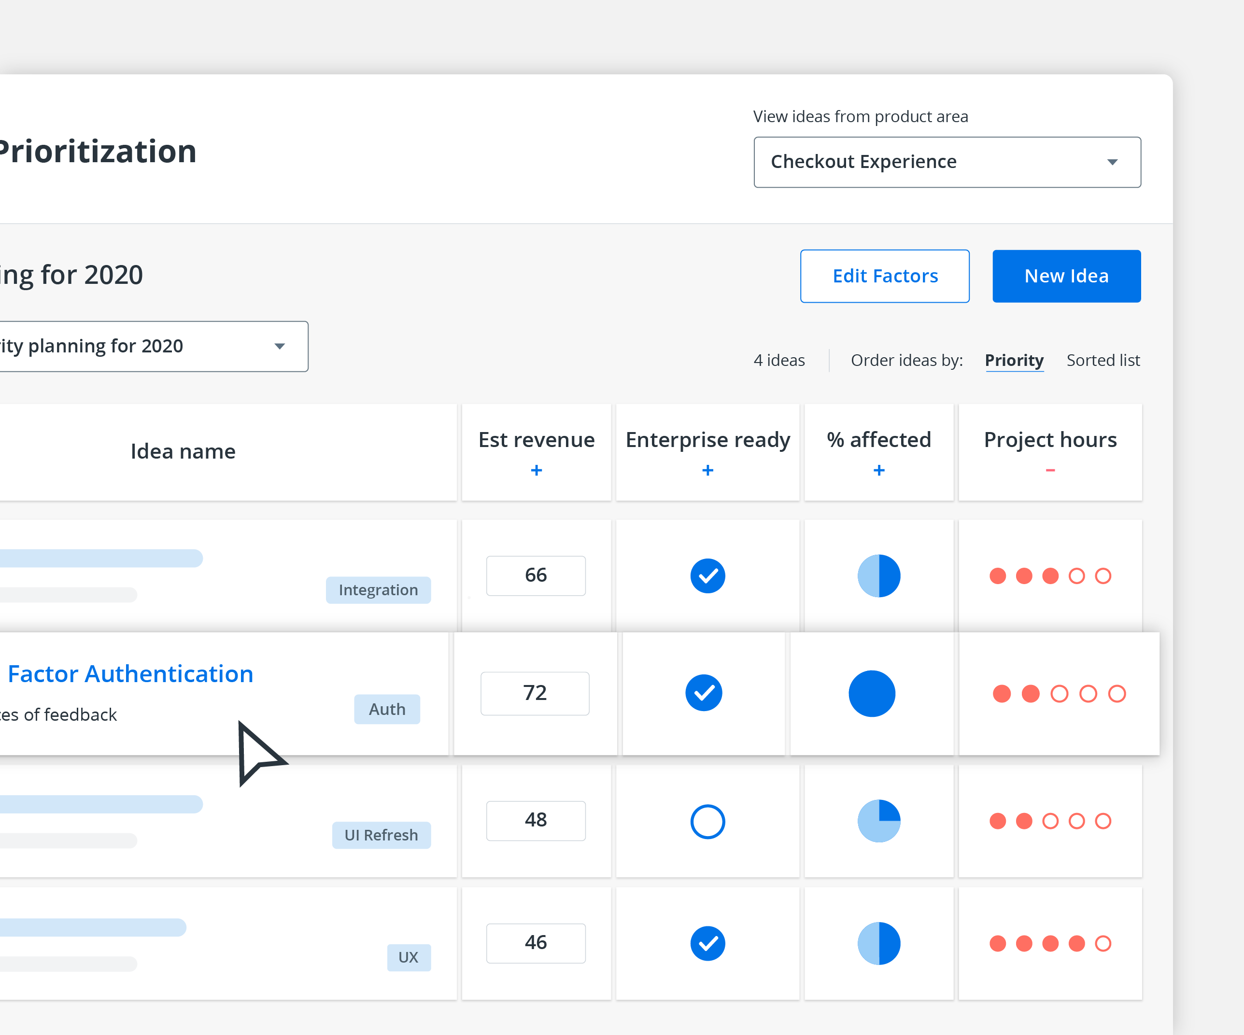The height and width of the screenshot is (1035, 1244).
Task: Select the Enterprise ready column header text
Action: tap(707, 440)
